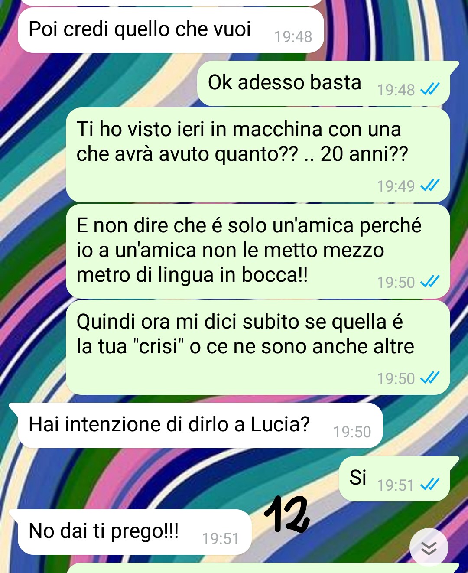
Task: Select message "Poi credi quello che vuoi"
Action: click(171, 30)
